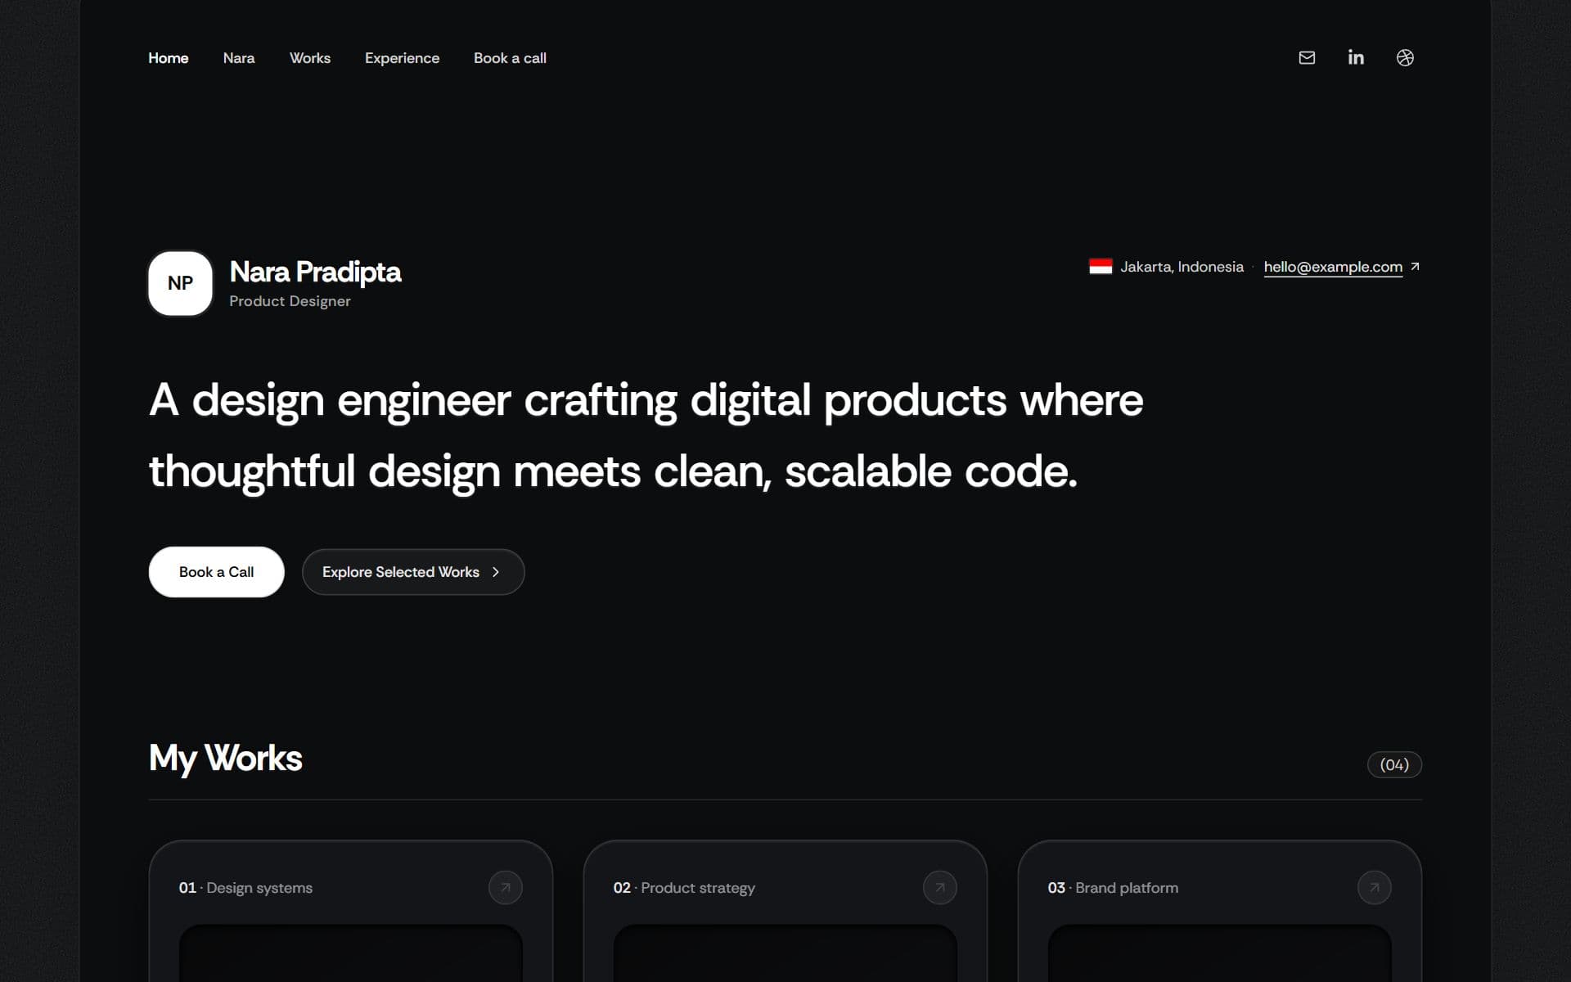Screen dimensions: 1571x982
Task: Open the Works nav item
Action: 310,58
